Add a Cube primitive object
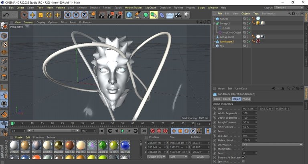Image resolution: width=308 pixels, height=164 pixels. (129, 15)
